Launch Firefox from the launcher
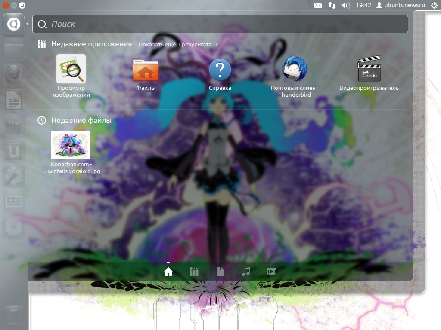 pos(13,75)
